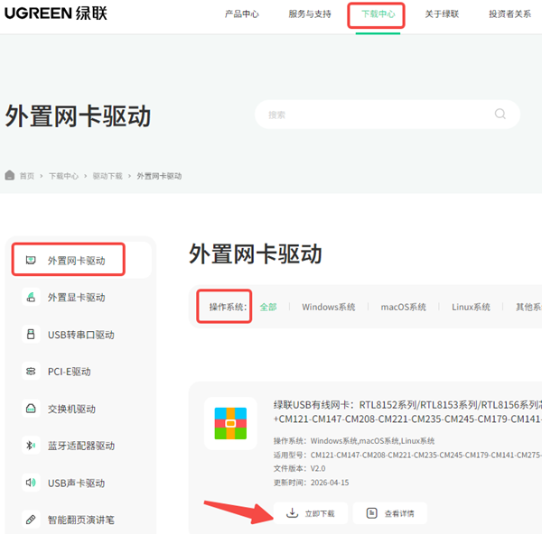Click the colorful archive file thumbnail
Screen dimensions: 542x534
230,423
